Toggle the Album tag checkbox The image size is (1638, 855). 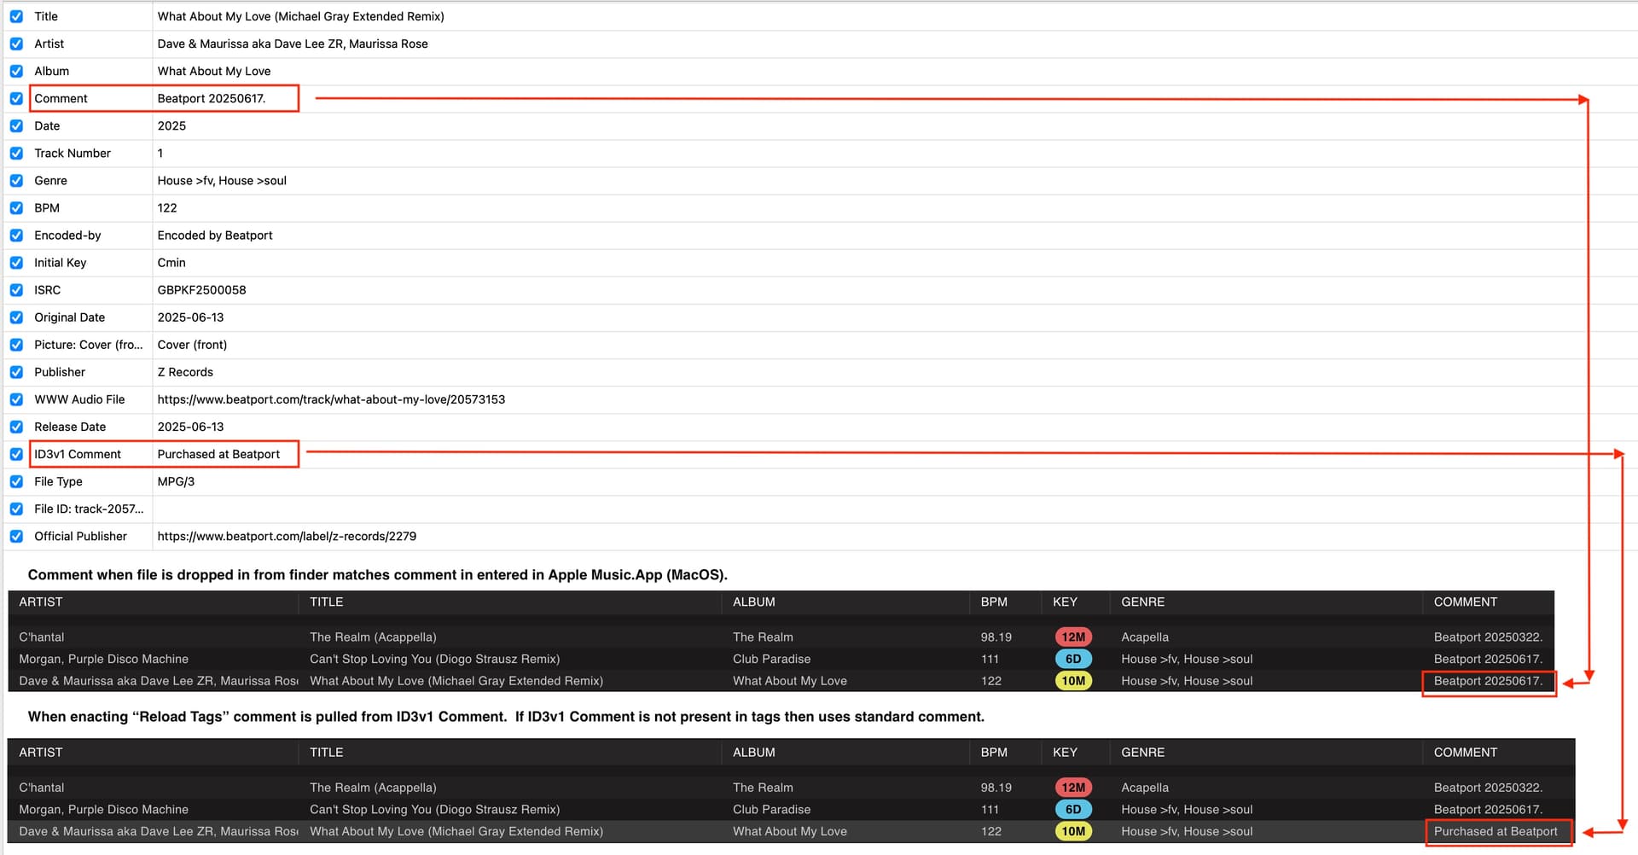click(x=16, y=71)
